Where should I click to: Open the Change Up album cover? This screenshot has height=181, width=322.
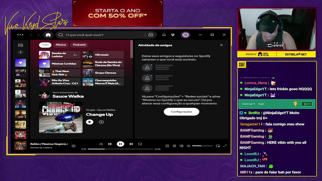click(61, 117)
